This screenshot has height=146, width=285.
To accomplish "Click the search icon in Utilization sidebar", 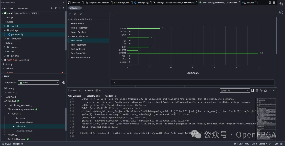I will pos(70,14).
